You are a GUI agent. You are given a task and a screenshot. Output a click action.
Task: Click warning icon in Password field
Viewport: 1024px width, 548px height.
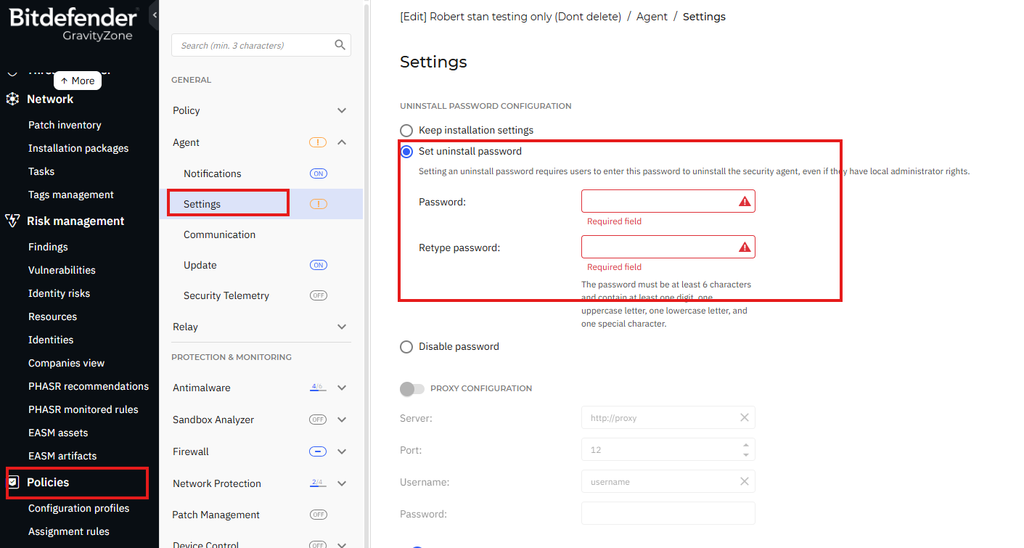745,201
